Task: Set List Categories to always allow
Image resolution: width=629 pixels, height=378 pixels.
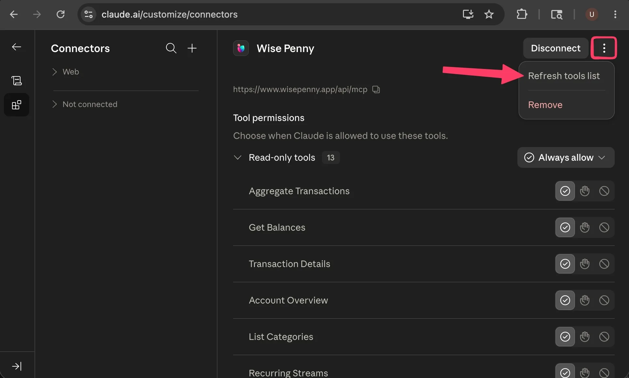Action: coord(565,337)
